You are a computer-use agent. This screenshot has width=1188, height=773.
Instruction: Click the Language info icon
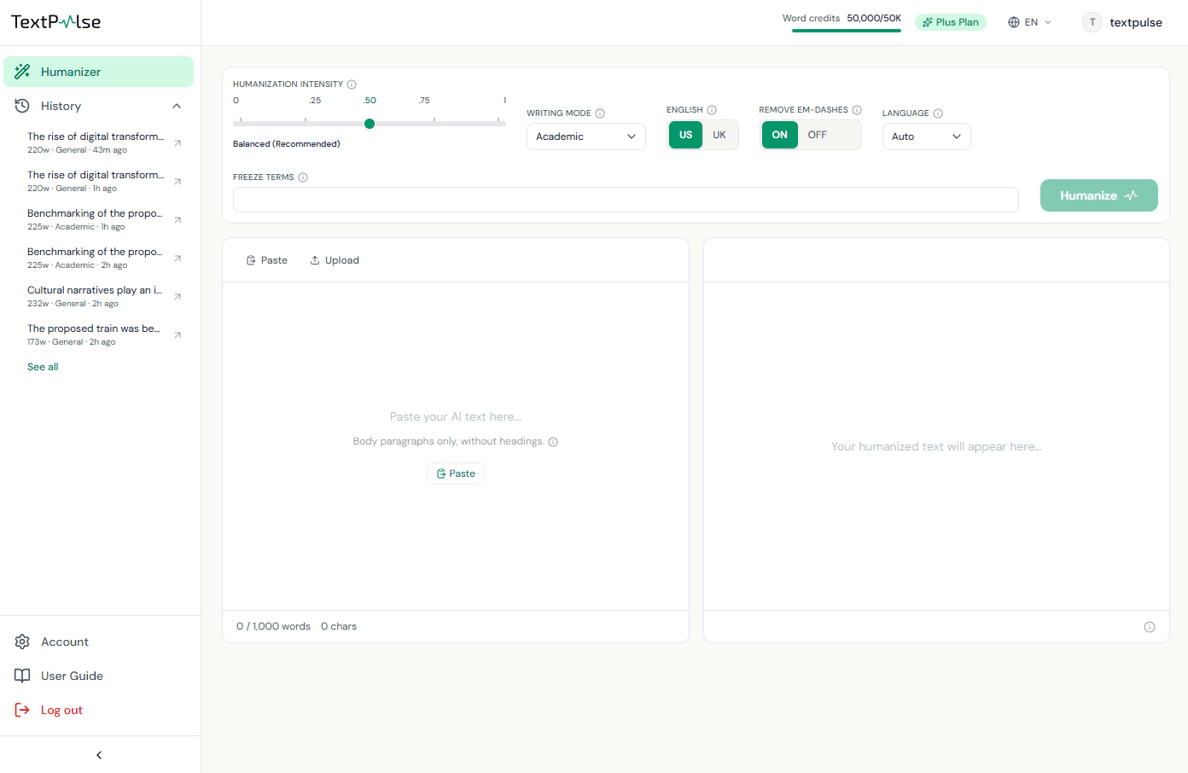coord(938,113)
